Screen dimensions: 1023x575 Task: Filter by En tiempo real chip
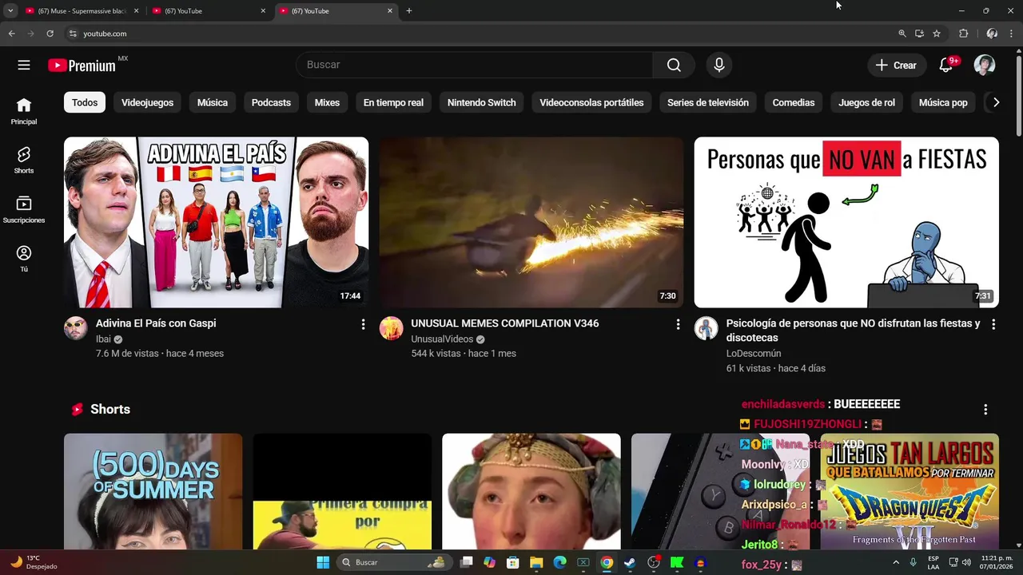(393, 102)
